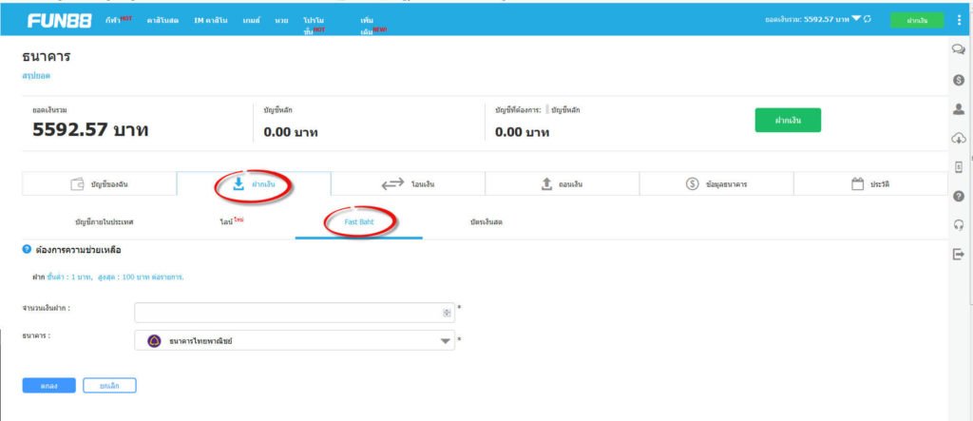Click the logout exit icon in sidebar

pyautogui.click(x=958, y=254)
